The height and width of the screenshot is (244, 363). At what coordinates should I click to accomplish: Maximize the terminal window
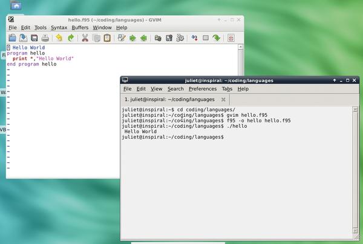pyautogui.click(x=347, y=80)
